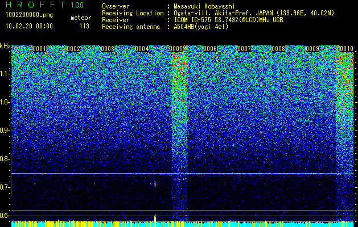Image resolution: width=358 pixels, height=227 pixels.
Task: Click the timestamp 10.02.20 00:00
Action: coord(29,26)
